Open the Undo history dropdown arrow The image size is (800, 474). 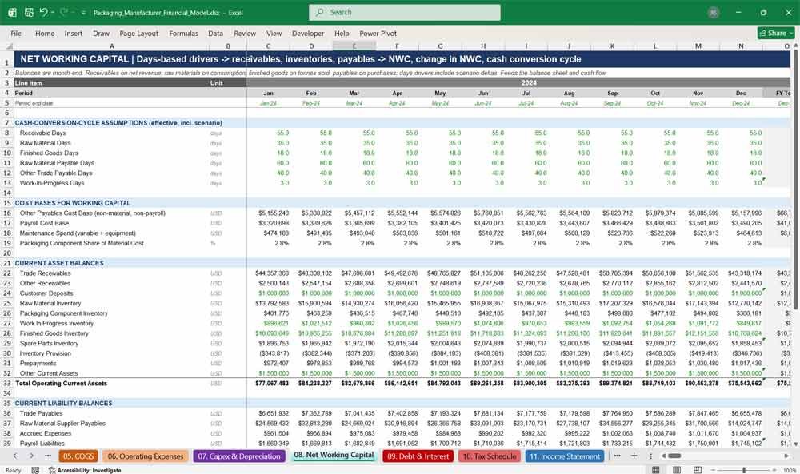point(53,13)
